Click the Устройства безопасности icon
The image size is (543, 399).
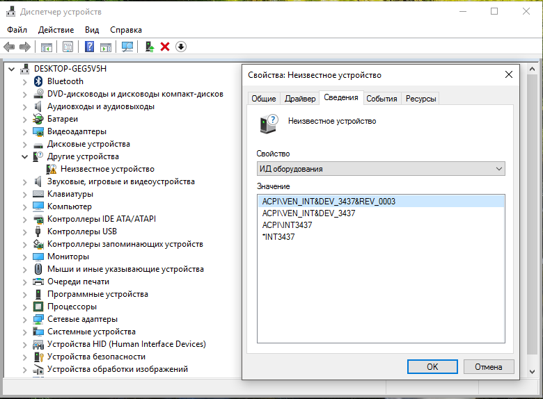pos(38,357)
